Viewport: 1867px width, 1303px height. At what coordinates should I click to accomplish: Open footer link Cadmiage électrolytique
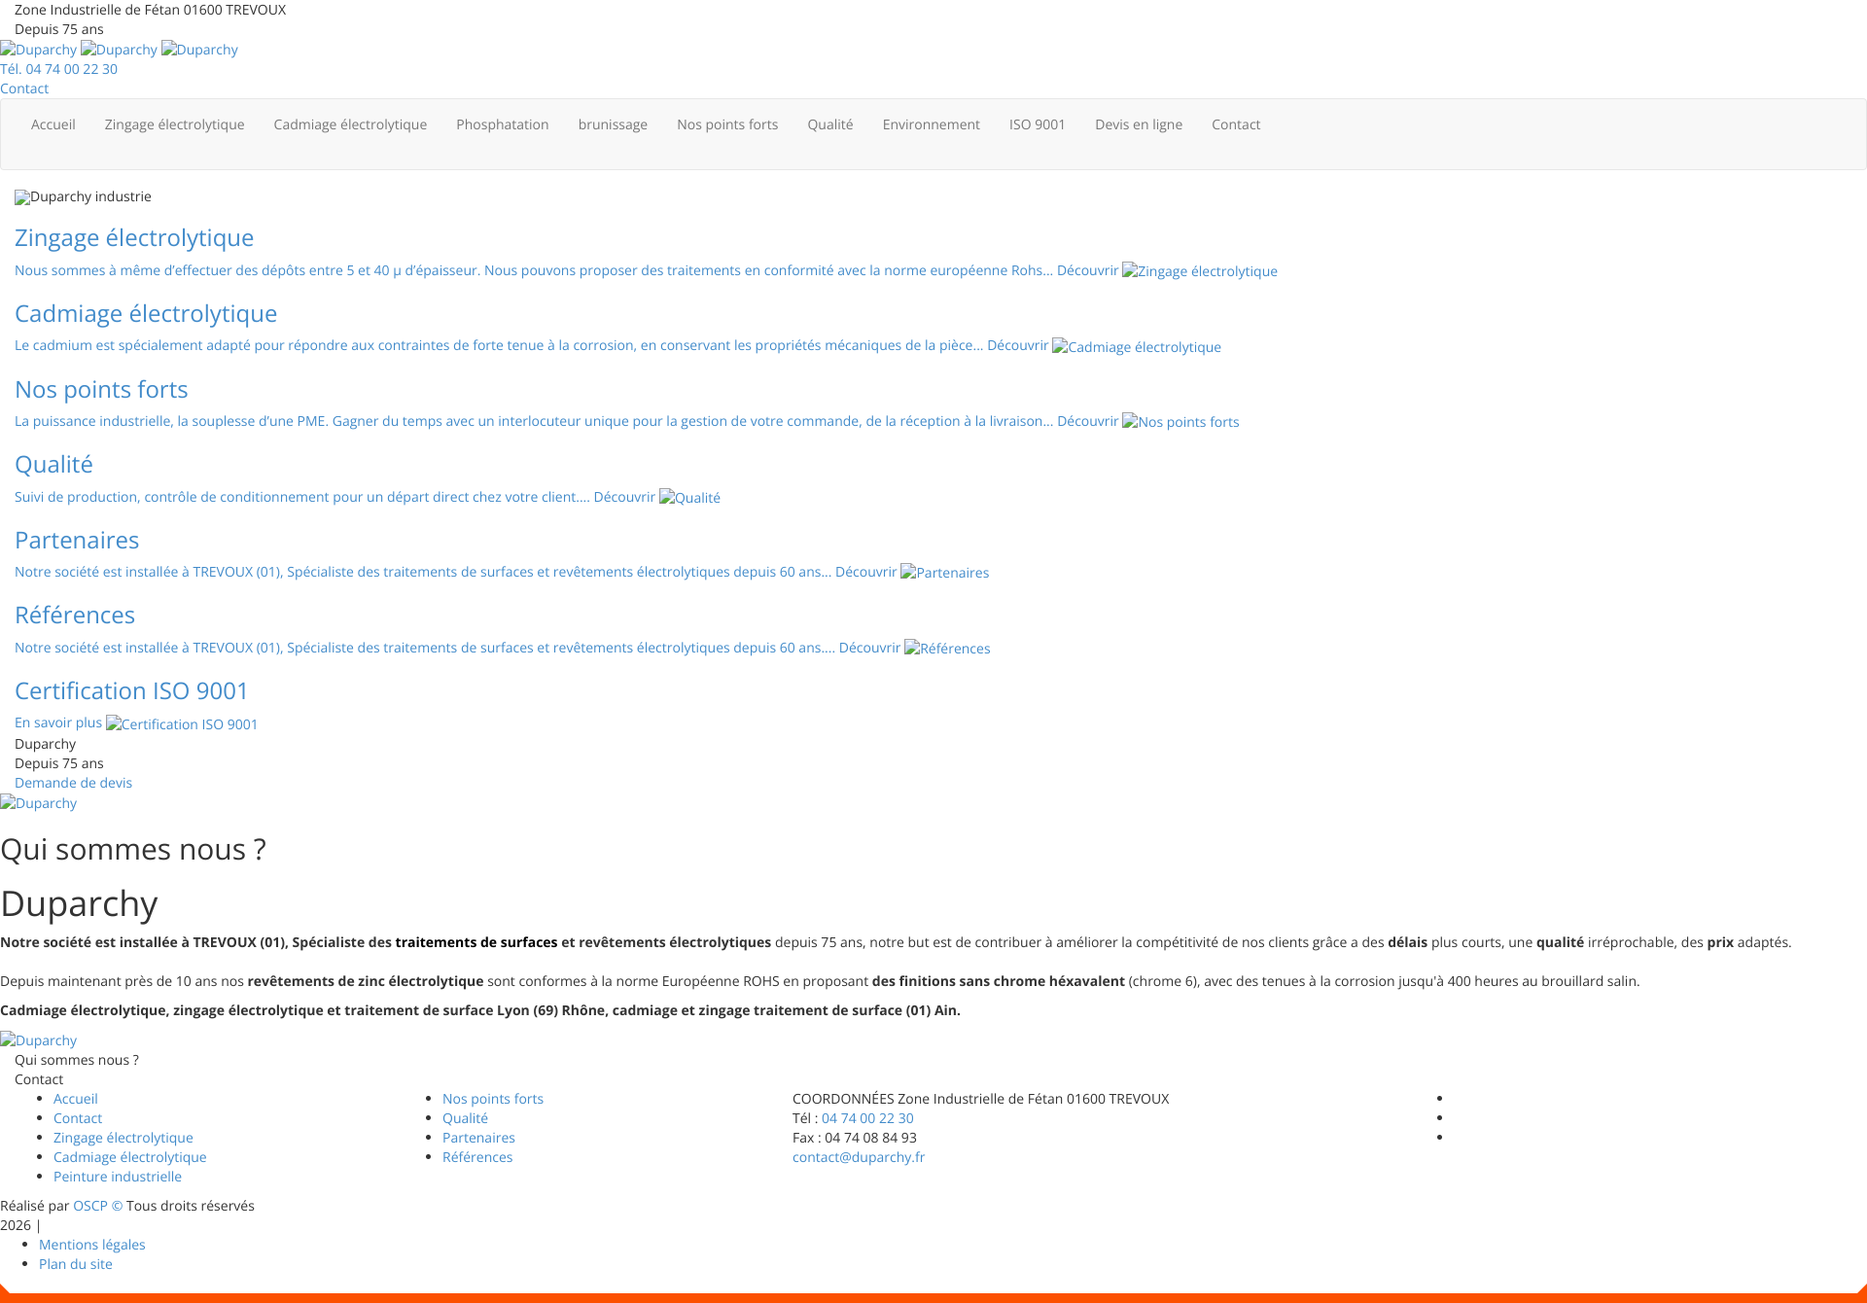130,1157
